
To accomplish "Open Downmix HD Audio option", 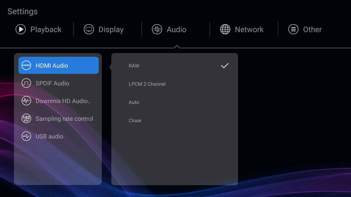I will [58, 101].
